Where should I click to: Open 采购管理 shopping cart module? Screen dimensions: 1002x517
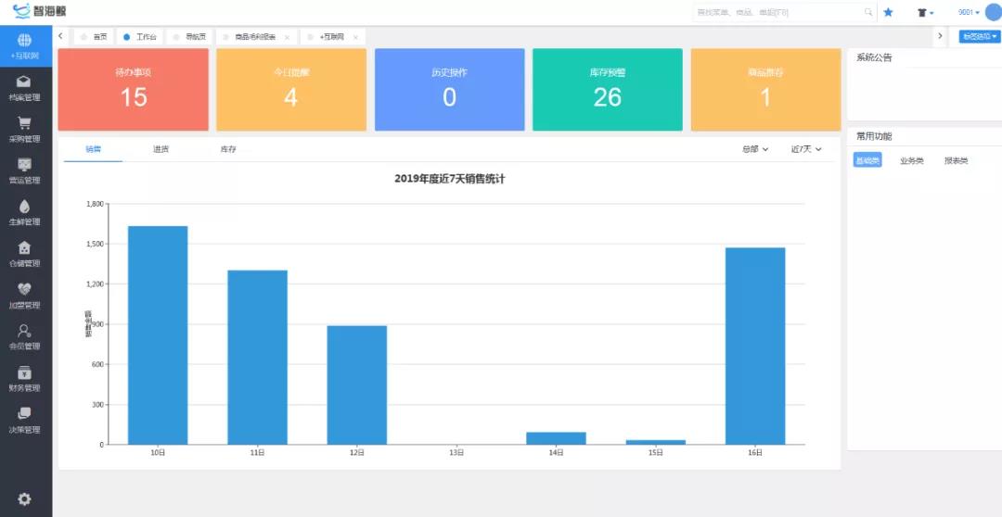click(25, 130)
